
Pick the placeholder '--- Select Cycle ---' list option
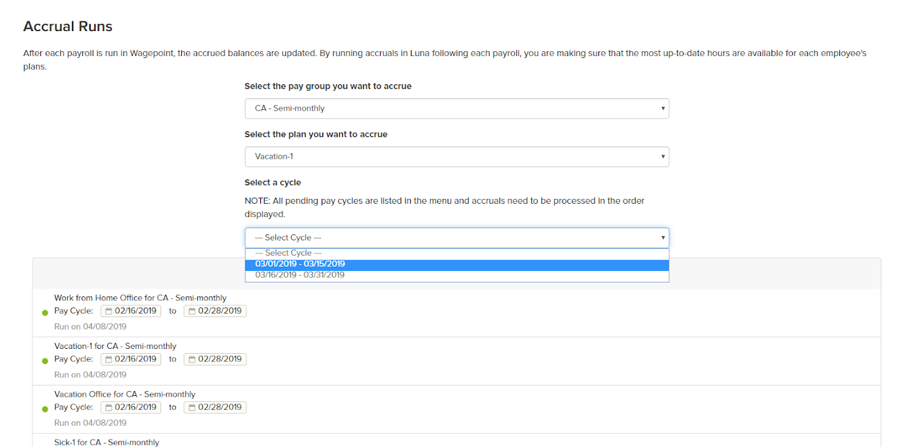coord(288,253)
